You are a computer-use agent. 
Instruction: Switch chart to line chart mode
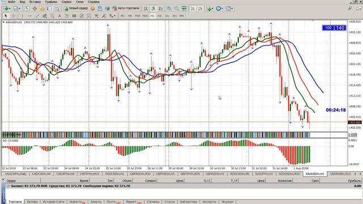click(x=161, y=8)
